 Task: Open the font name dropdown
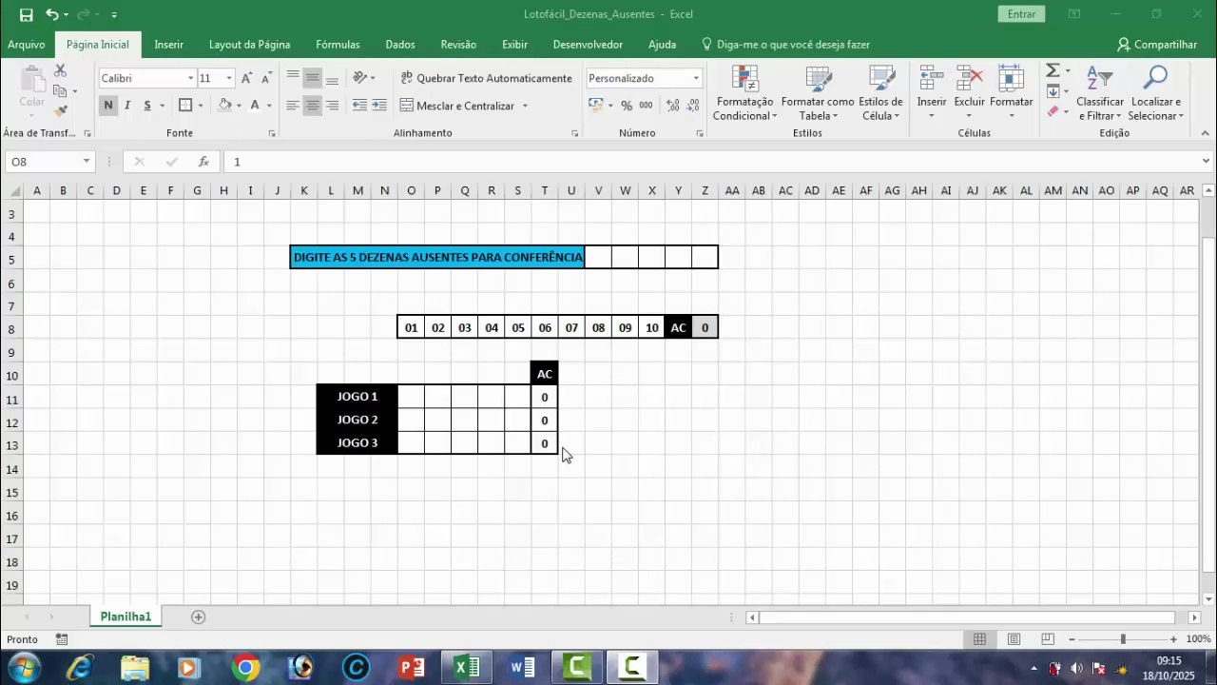(x=190, y=78)
